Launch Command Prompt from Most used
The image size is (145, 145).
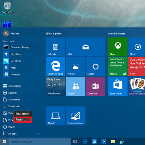17,47
